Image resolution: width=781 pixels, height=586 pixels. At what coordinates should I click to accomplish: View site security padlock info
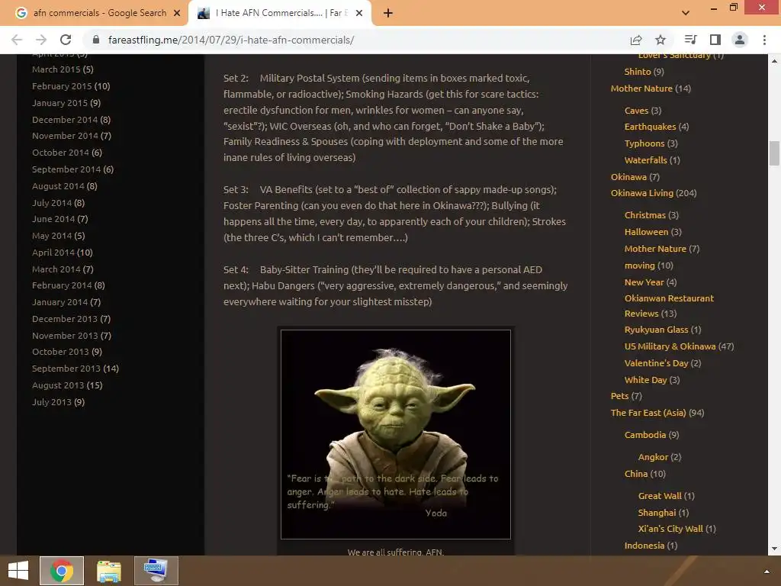[x=96, y=40]
